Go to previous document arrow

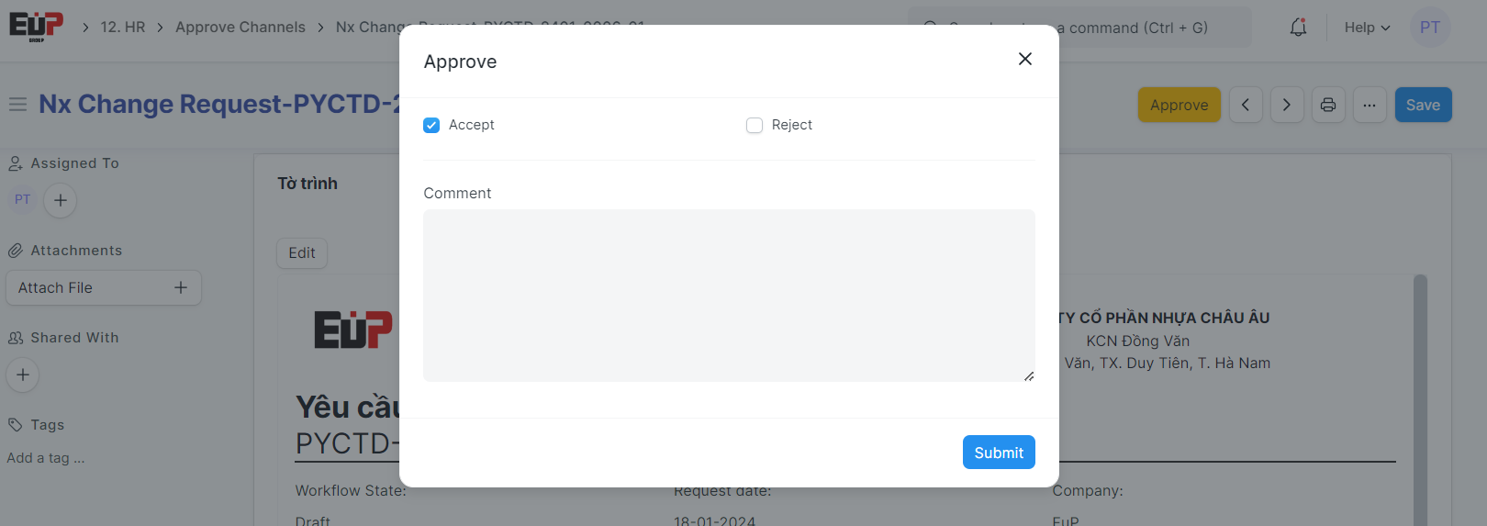pyautogui.click(x=1246, y=105)
